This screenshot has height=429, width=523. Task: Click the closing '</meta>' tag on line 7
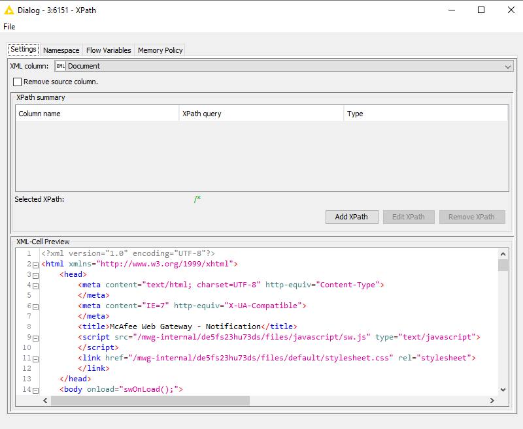pyautogui.click(x=93, y=316)
